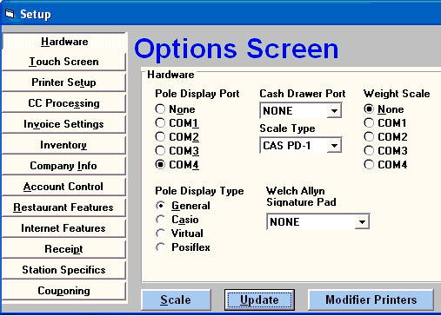Click the Setup title bar text
This screenshot has height=316, width=441.
coord(36,14)
